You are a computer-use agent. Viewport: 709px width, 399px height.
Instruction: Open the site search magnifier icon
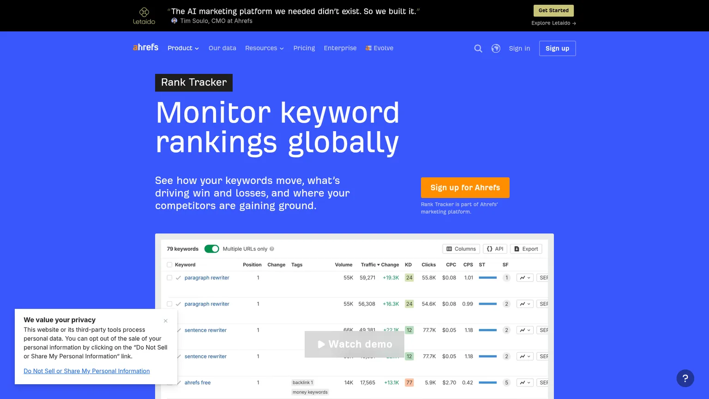[x=478, y=48]
